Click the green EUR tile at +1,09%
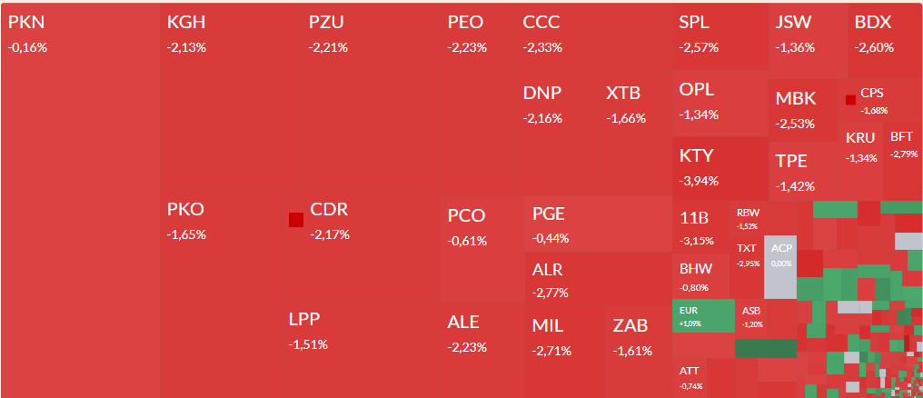 coord(703,316)
